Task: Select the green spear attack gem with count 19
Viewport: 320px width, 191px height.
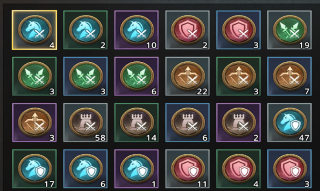Action: (290, 30)
